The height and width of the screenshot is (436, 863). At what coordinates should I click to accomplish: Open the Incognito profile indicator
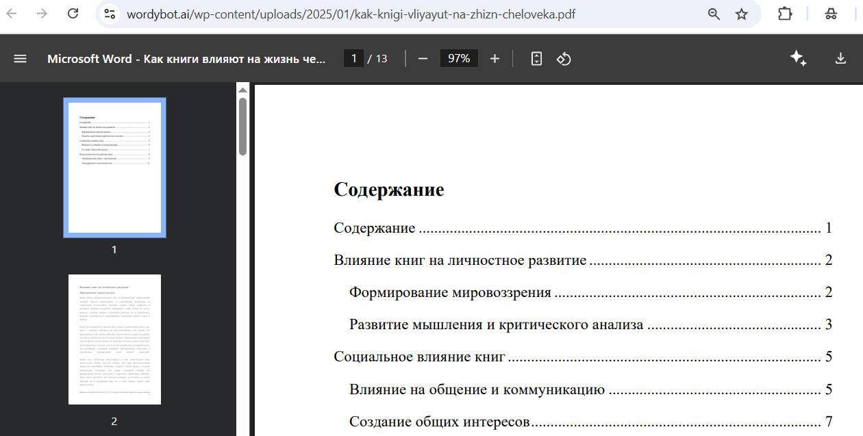(831, 14)
